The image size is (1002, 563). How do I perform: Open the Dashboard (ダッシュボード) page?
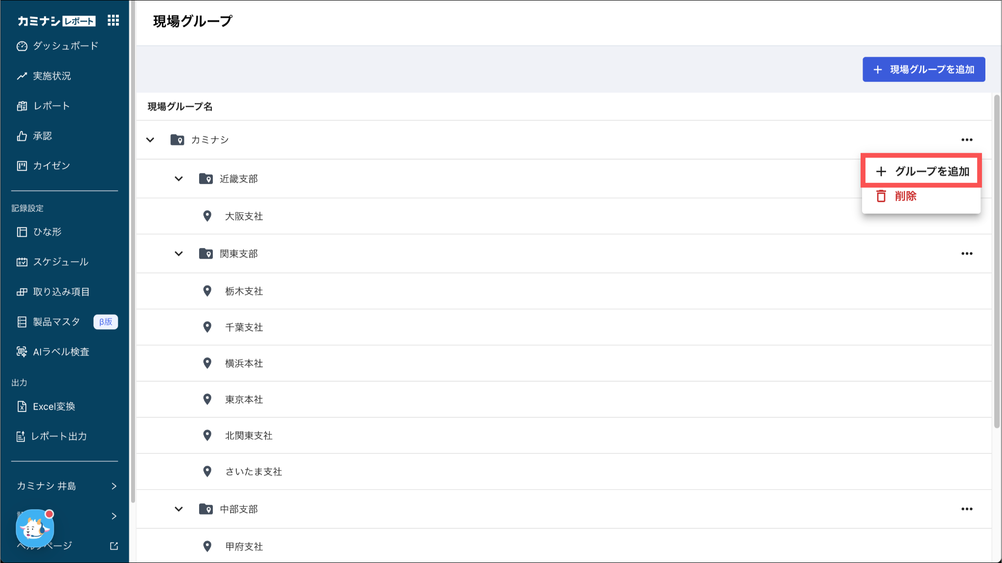click(65, 46)
